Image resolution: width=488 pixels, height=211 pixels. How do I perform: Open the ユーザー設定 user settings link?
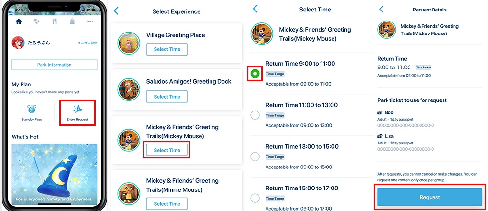tap(87, 43)
